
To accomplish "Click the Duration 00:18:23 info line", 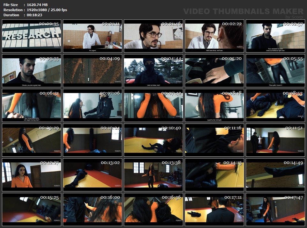I will pyautogui.click(x=23, y=15).
